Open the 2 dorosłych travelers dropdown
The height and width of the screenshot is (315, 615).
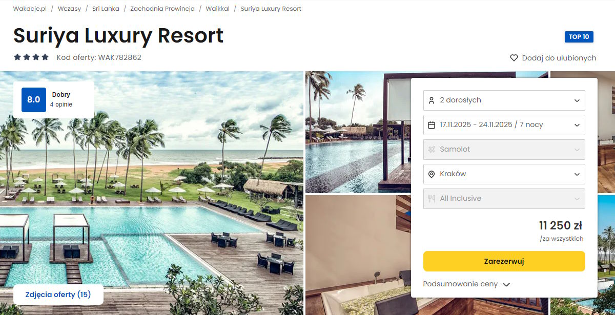504,100
